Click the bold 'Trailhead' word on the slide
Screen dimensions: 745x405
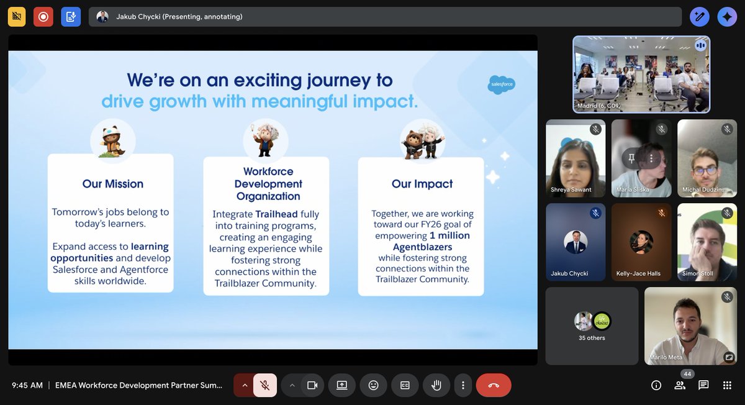[x=275, y=214]
